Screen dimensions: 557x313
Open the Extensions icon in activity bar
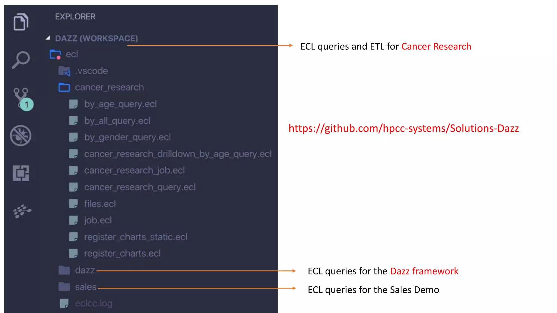(x=21, y=173)
